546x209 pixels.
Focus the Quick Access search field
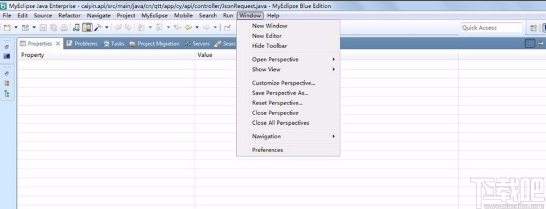point(492,28)
